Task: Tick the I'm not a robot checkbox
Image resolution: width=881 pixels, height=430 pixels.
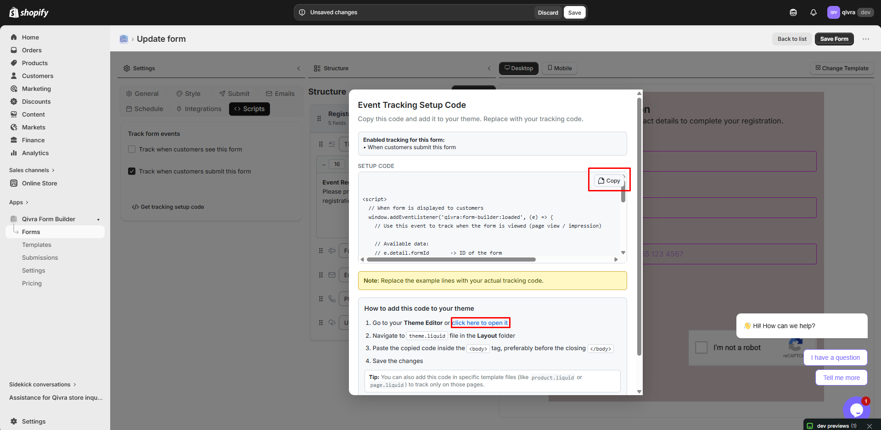Action: coord(701,347)
